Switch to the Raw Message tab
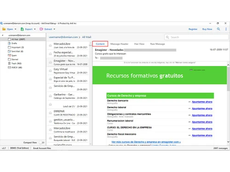 (157, 44)
